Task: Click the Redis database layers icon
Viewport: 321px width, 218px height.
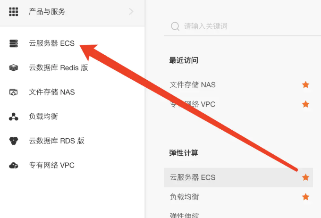Action: tap(14, 68)
